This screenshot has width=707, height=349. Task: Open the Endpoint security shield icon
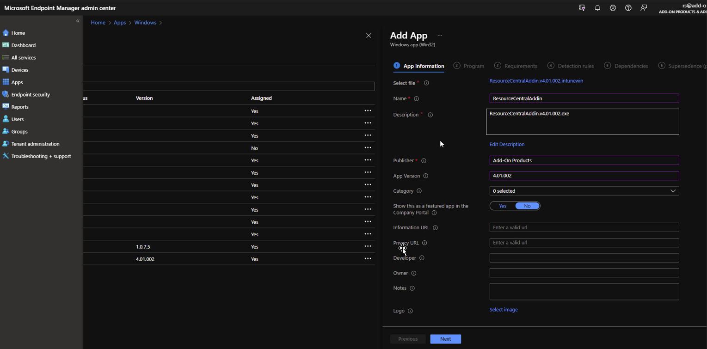[x=6, y=94]
